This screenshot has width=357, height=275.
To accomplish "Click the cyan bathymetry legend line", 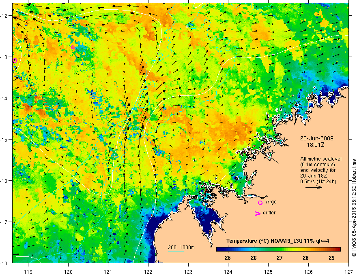I will 176,252.
